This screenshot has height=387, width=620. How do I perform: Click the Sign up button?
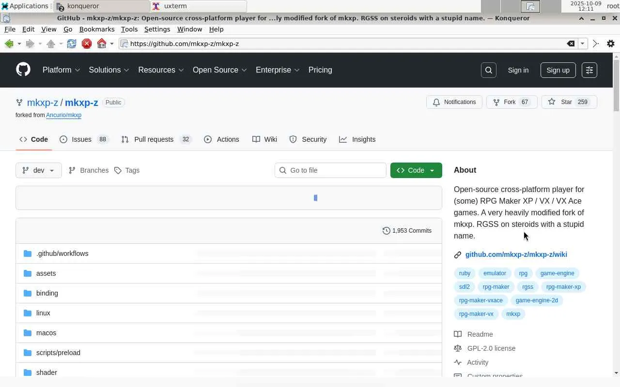point(558,70)
